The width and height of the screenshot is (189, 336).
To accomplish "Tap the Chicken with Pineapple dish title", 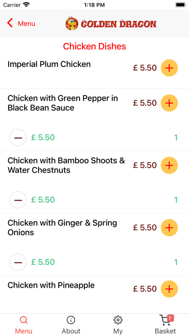I will (51, 285).
